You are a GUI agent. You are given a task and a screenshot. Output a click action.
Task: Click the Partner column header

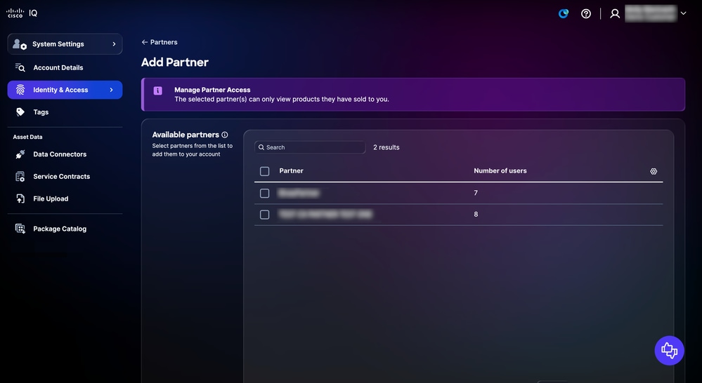[291, 170]
